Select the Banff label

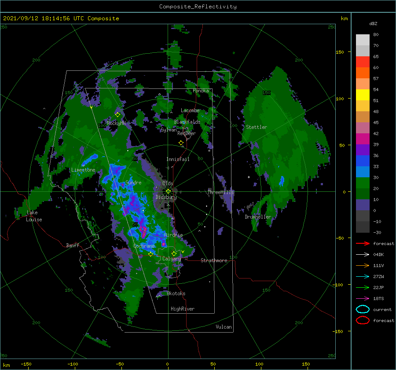[73, 245]
